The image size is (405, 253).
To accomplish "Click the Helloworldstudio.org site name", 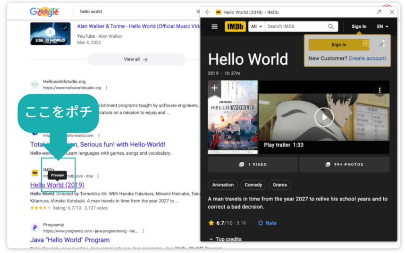I will tap(64, 82).
